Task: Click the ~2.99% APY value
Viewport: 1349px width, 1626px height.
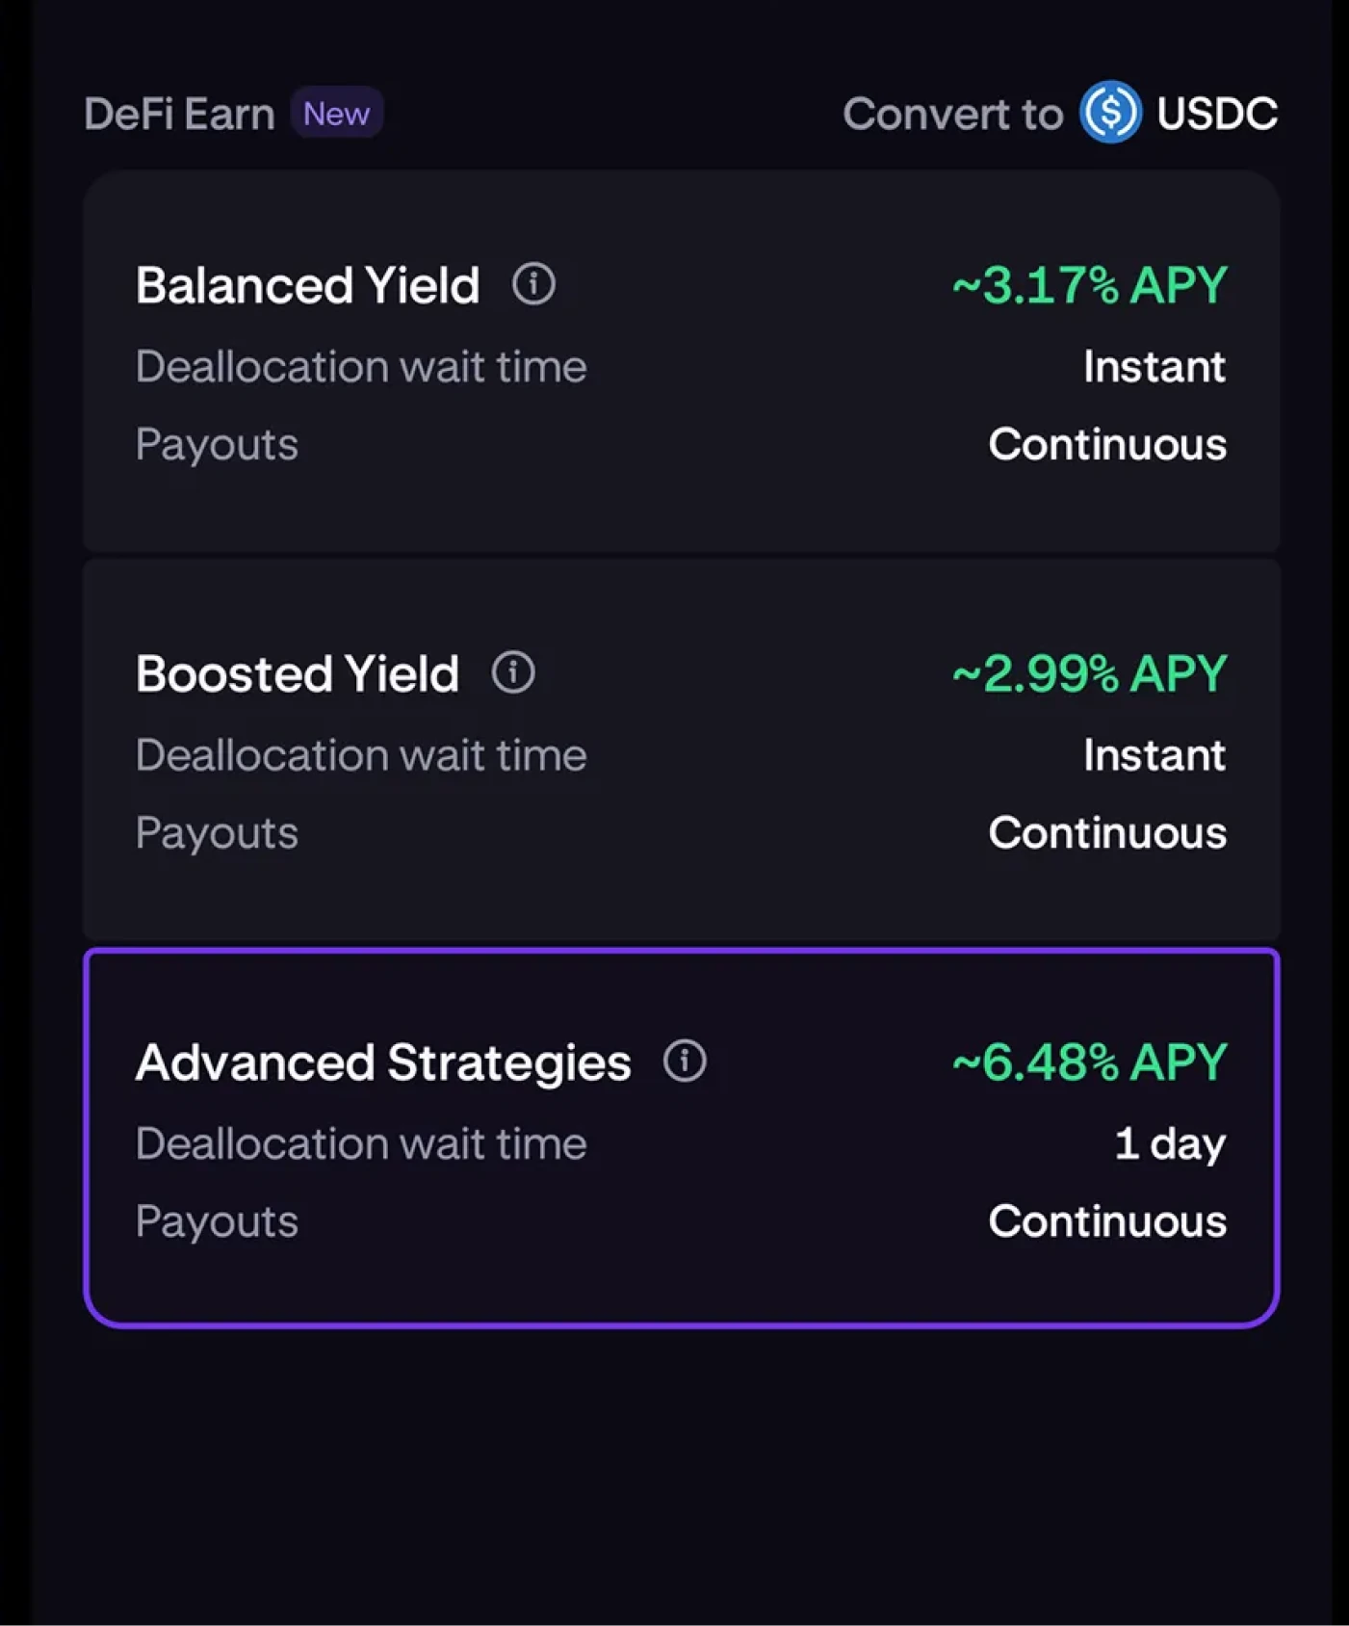Action: (1089, 673)
